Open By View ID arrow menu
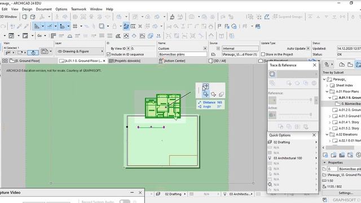Viewport: 361px width, 203px height. (129, 48)
